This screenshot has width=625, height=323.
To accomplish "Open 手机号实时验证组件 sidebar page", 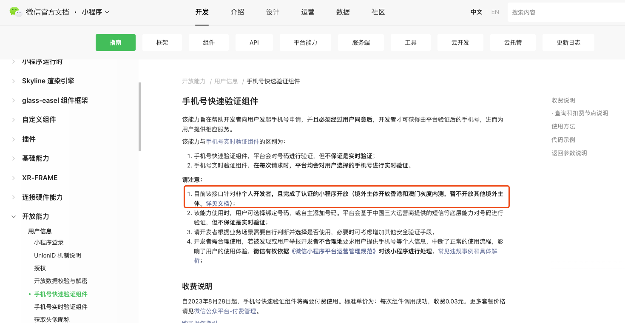I will point(61,307).
